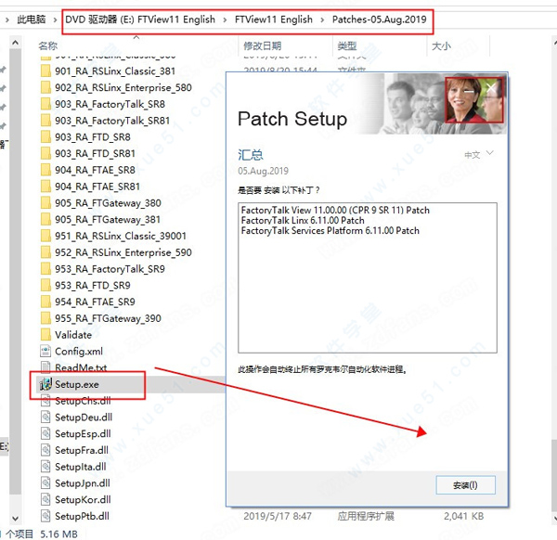Click Patches-05.Aug.2019 breadcrumb
The image size is (557, 540).
click(379, 19)
